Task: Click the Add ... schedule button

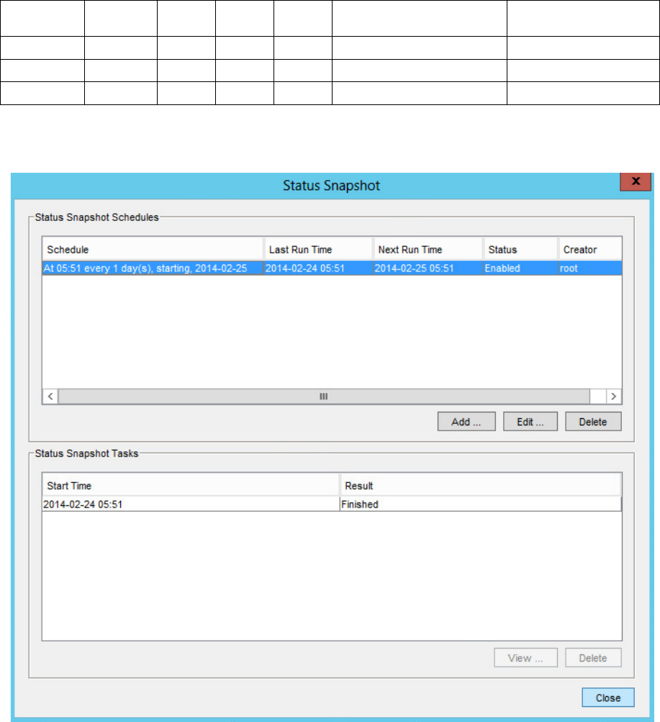Action: click(x=466, y=422)
